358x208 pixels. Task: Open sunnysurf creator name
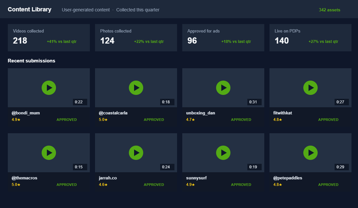click(196, 178)
